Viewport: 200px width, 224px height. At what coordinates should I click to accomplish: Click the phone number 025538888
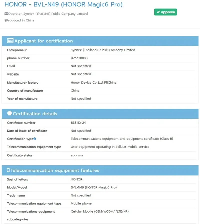[79, 58]
